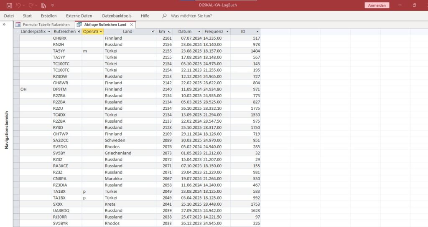Click the Save icon in quick access toolbar

(9, 5)
